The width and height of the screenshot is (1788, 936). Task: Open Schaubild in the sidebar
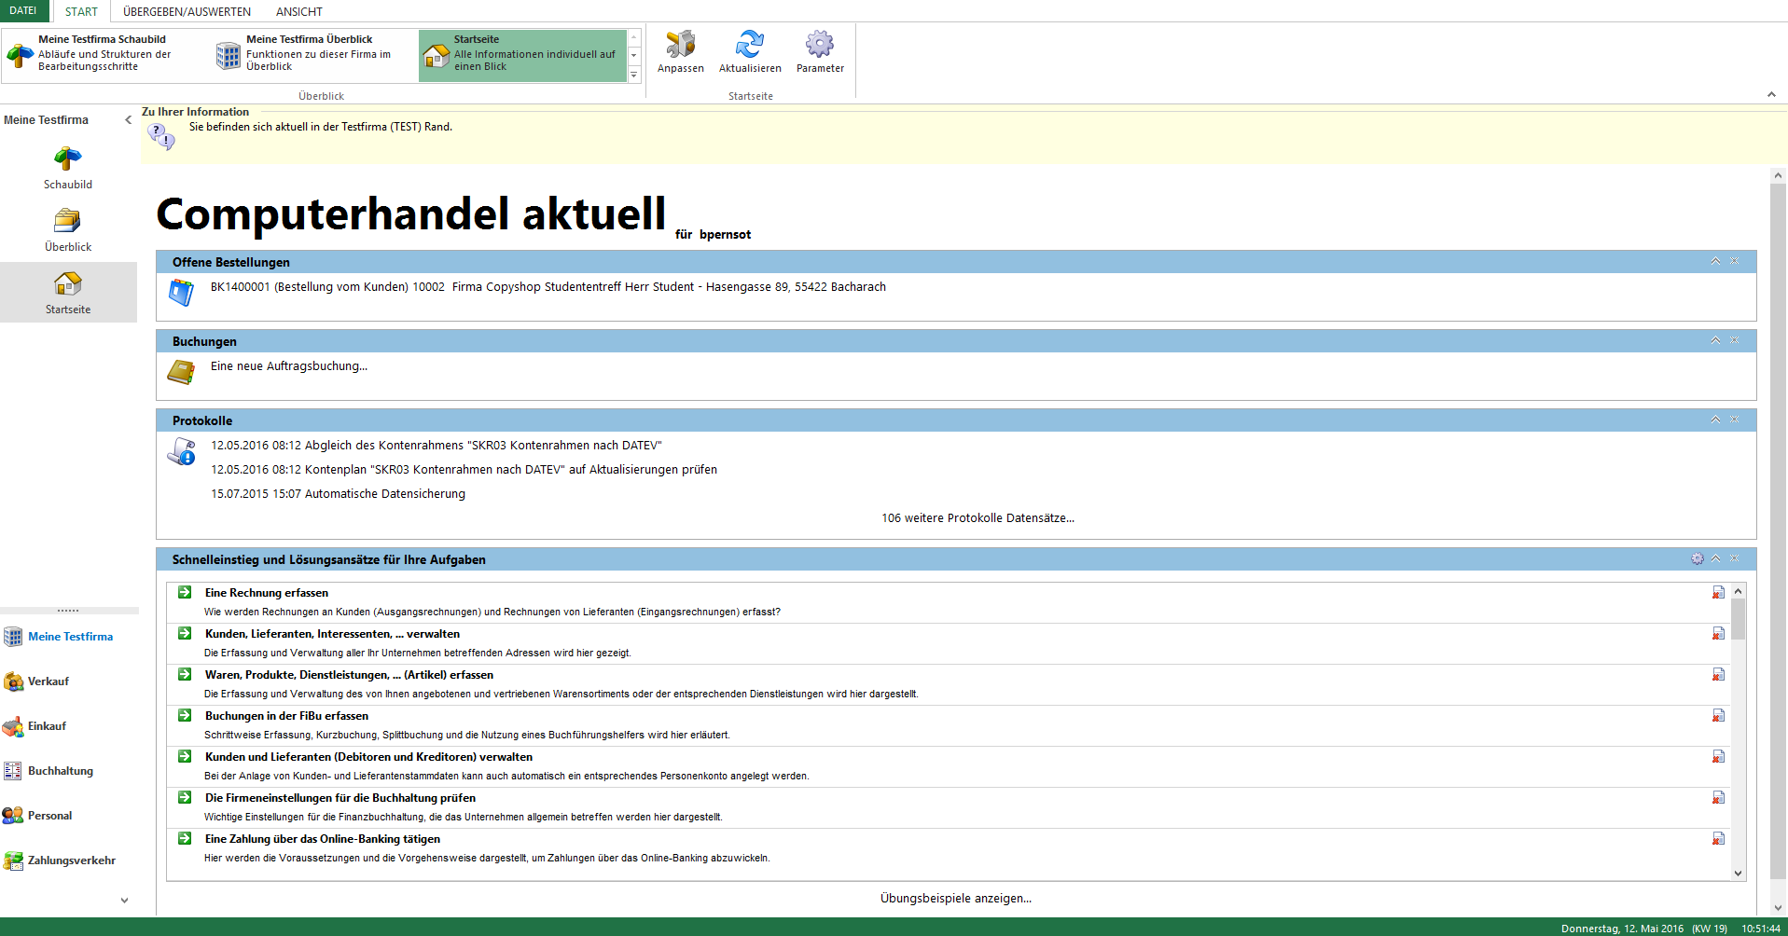click(68, 168)
